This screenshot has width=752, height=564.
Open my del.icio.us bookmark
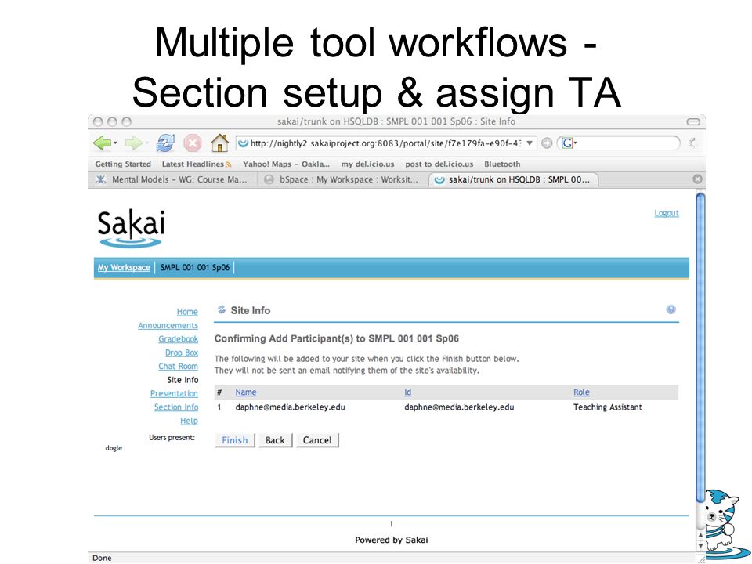pyautogui.click(x=367, y=164)
